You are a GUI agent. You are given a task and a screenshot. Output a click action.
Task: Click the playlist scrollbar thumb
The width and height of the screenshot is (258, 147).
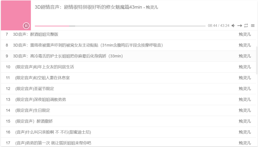[x=257, y=60]
